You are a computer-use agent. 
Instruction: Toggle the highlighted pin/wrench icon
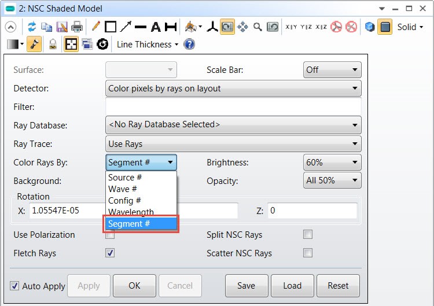34,44
